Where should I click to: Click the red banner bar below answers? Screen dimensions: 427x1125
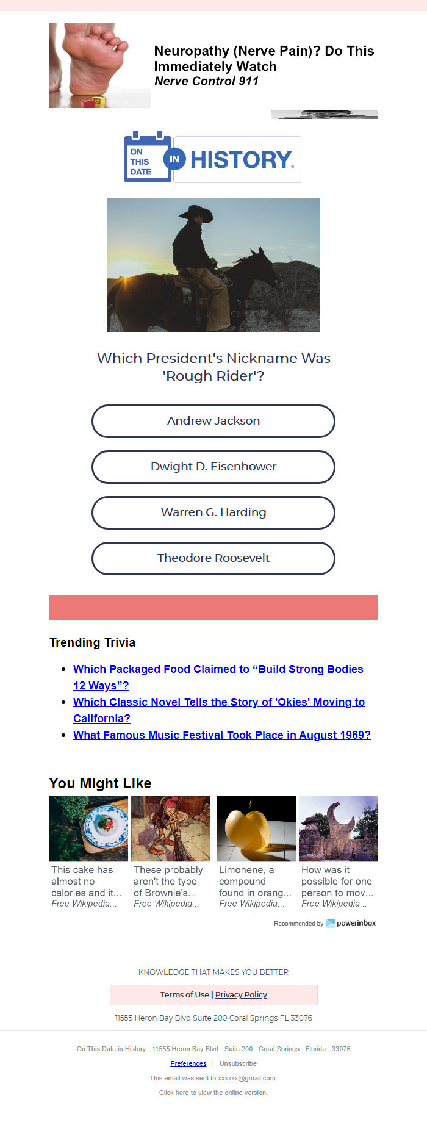[213, 608]
